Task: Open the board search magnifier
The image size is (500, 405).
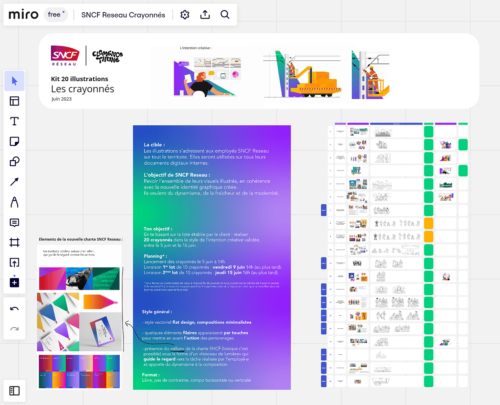Action: pos(225,15)
